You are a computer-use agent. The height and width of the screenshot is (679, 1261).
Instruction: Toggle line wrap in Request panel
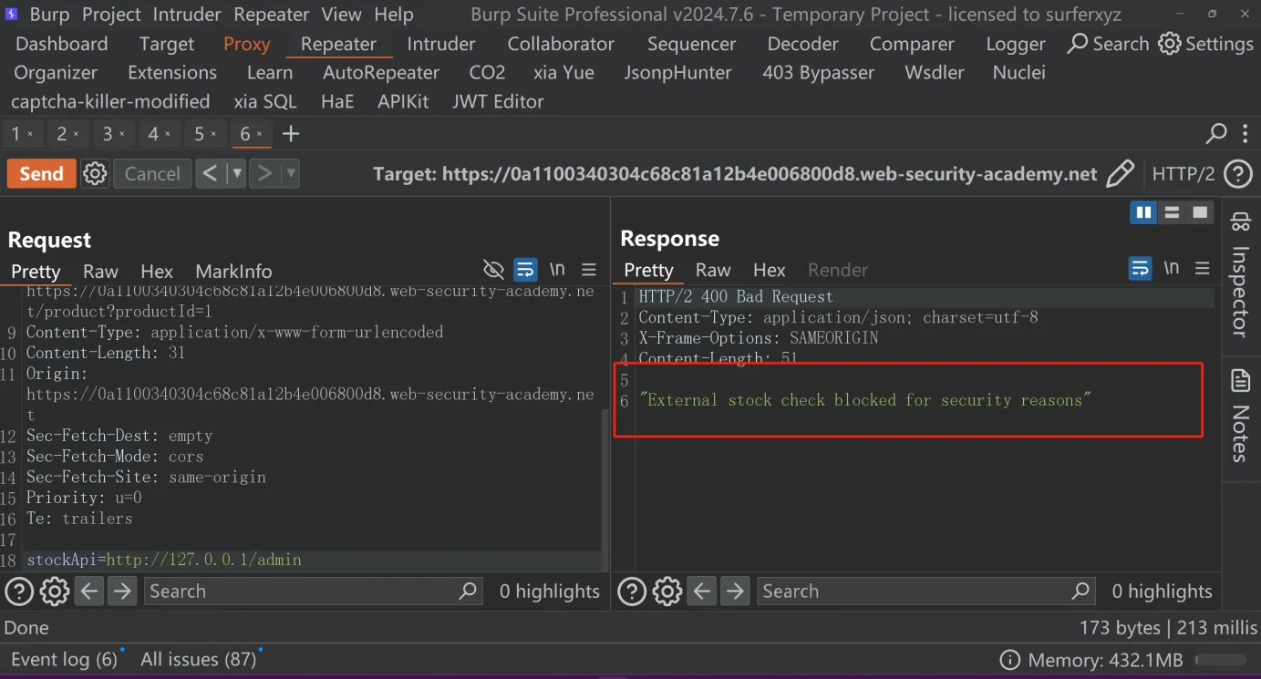[525, 270]
